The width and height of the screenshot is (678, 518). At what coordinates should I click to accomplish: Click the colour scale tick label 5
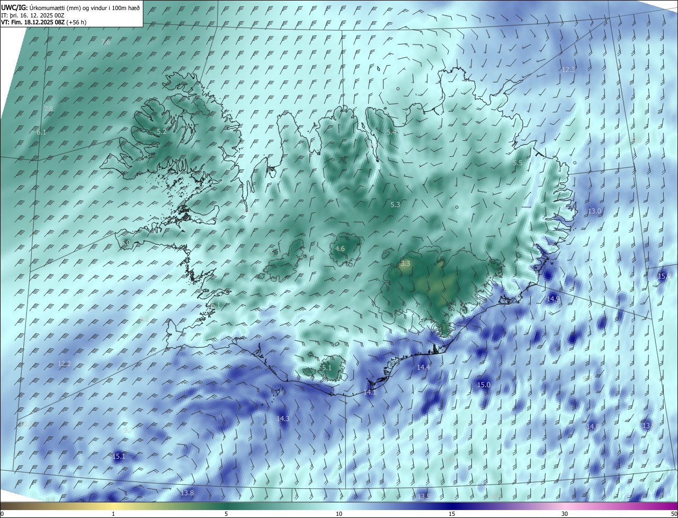point(226,514)
